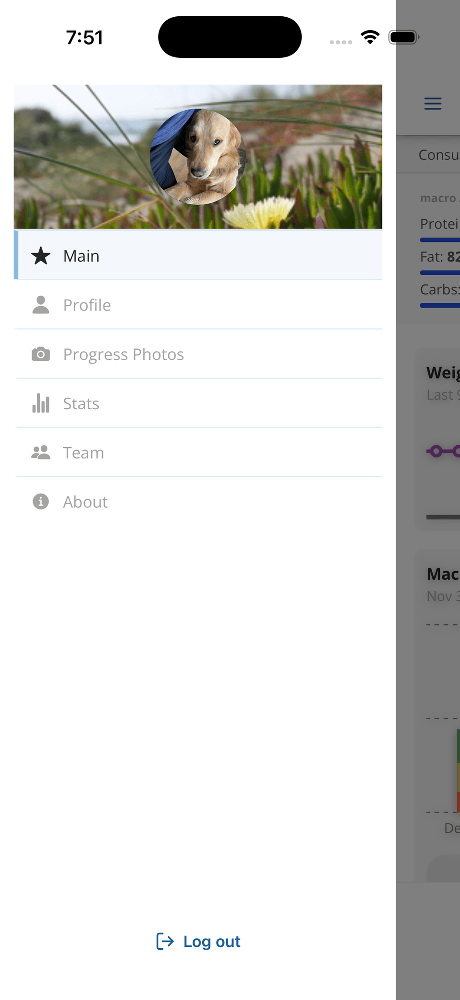Open the hamburger menu icon
This screenshot has width=460, height=1000.
click(433, 103)
